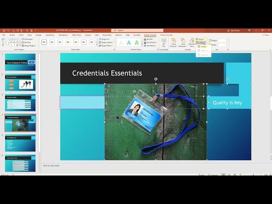Switch to the Transitions tab

[50, 35]
